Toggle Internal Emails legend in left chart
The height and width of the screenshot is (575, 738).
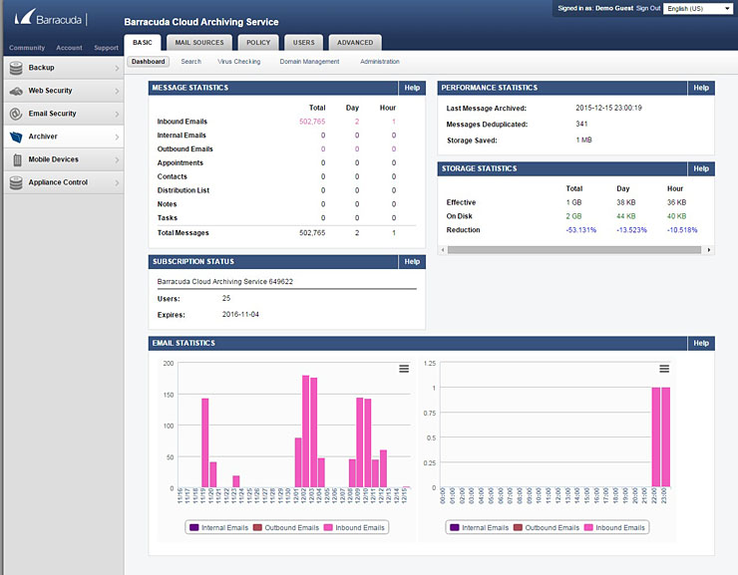218,527
